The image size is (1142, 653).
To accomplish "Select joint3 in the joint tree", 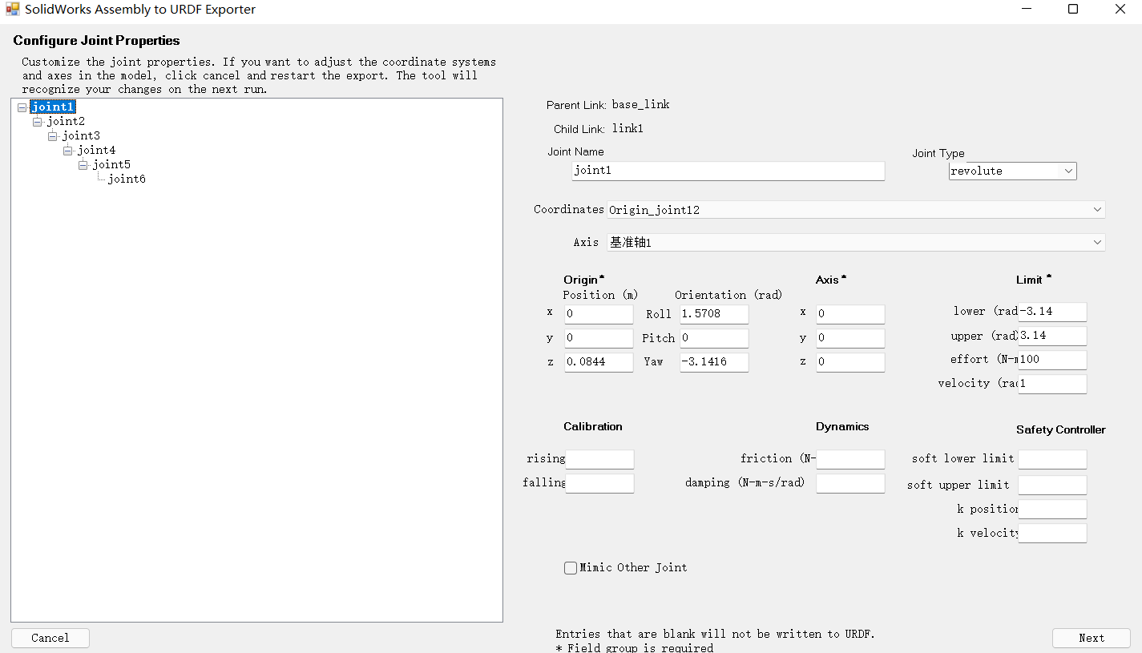I will (x=81, y=135).
